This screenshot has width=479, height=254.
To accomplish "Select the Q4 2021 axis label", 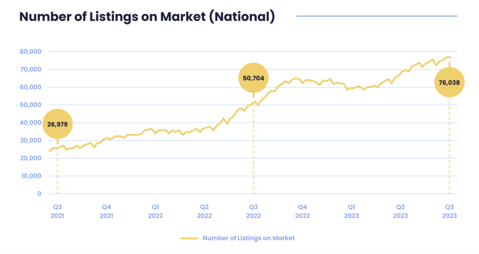I will [x=106, y=211].
